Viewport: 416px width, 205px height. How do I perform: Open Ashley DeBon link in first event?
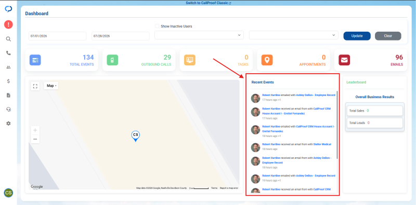click(316, 95)
